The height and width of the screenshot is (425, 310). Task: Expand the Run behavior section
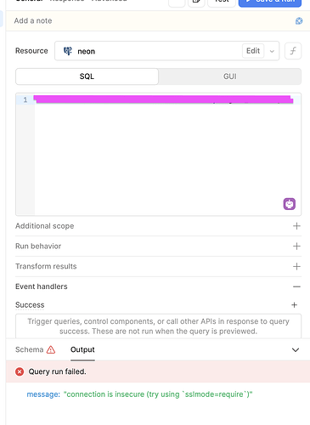point(296,246)
